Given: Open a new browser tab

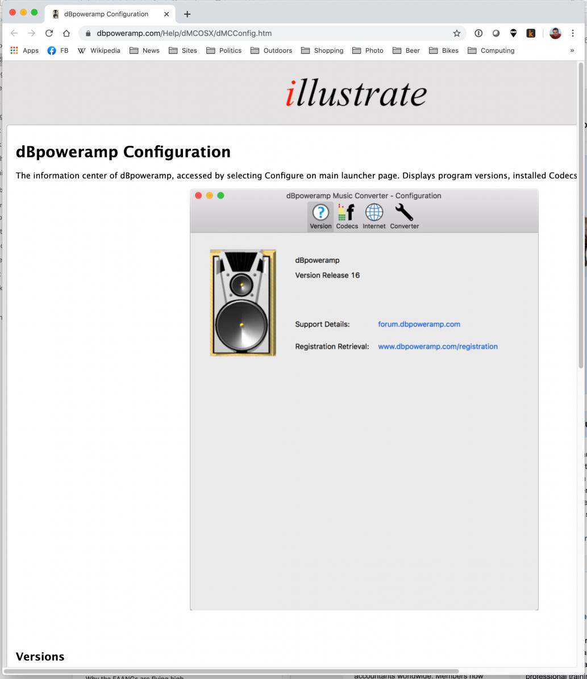Looking at the screenshot, I should click(x=187, y=14).
